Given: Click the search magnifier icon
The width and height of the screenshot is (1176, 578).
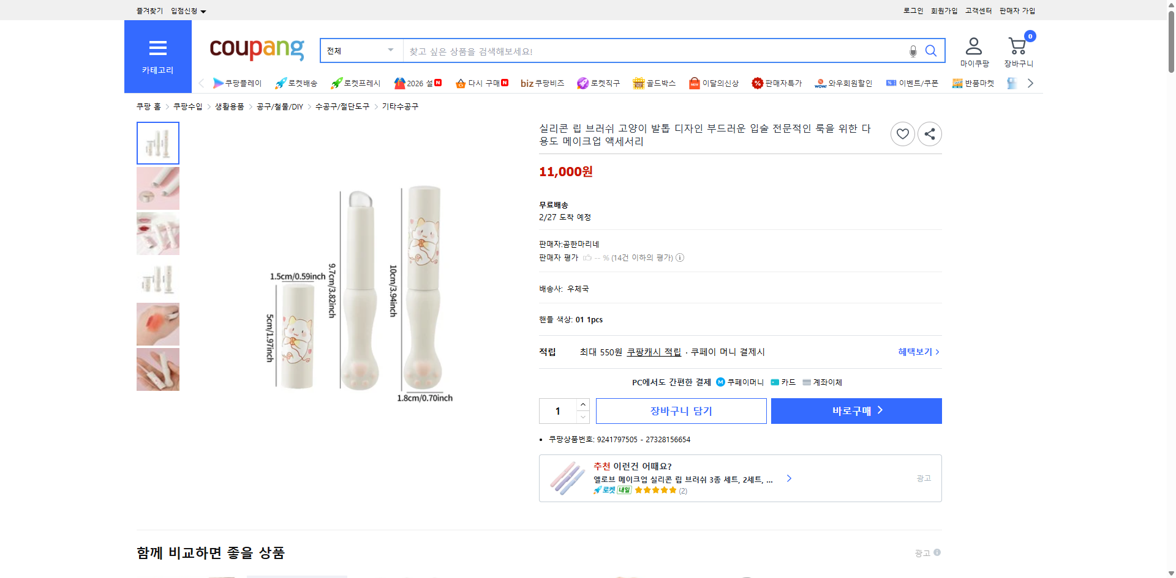Looking at the screenshot, I should [x=930, y=51].
